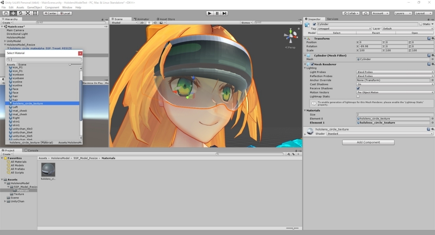This screenshot has width=435, height=235.
Task: Open Transform component gear settings
Action: click(x=433, y=39)
